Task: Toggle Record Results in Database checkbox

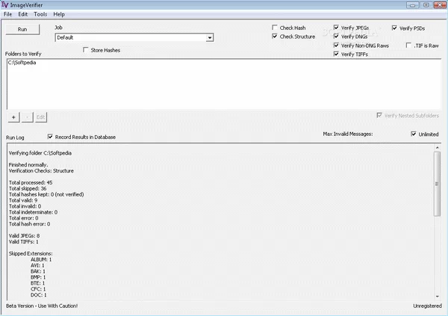Action: click(50, 137)
